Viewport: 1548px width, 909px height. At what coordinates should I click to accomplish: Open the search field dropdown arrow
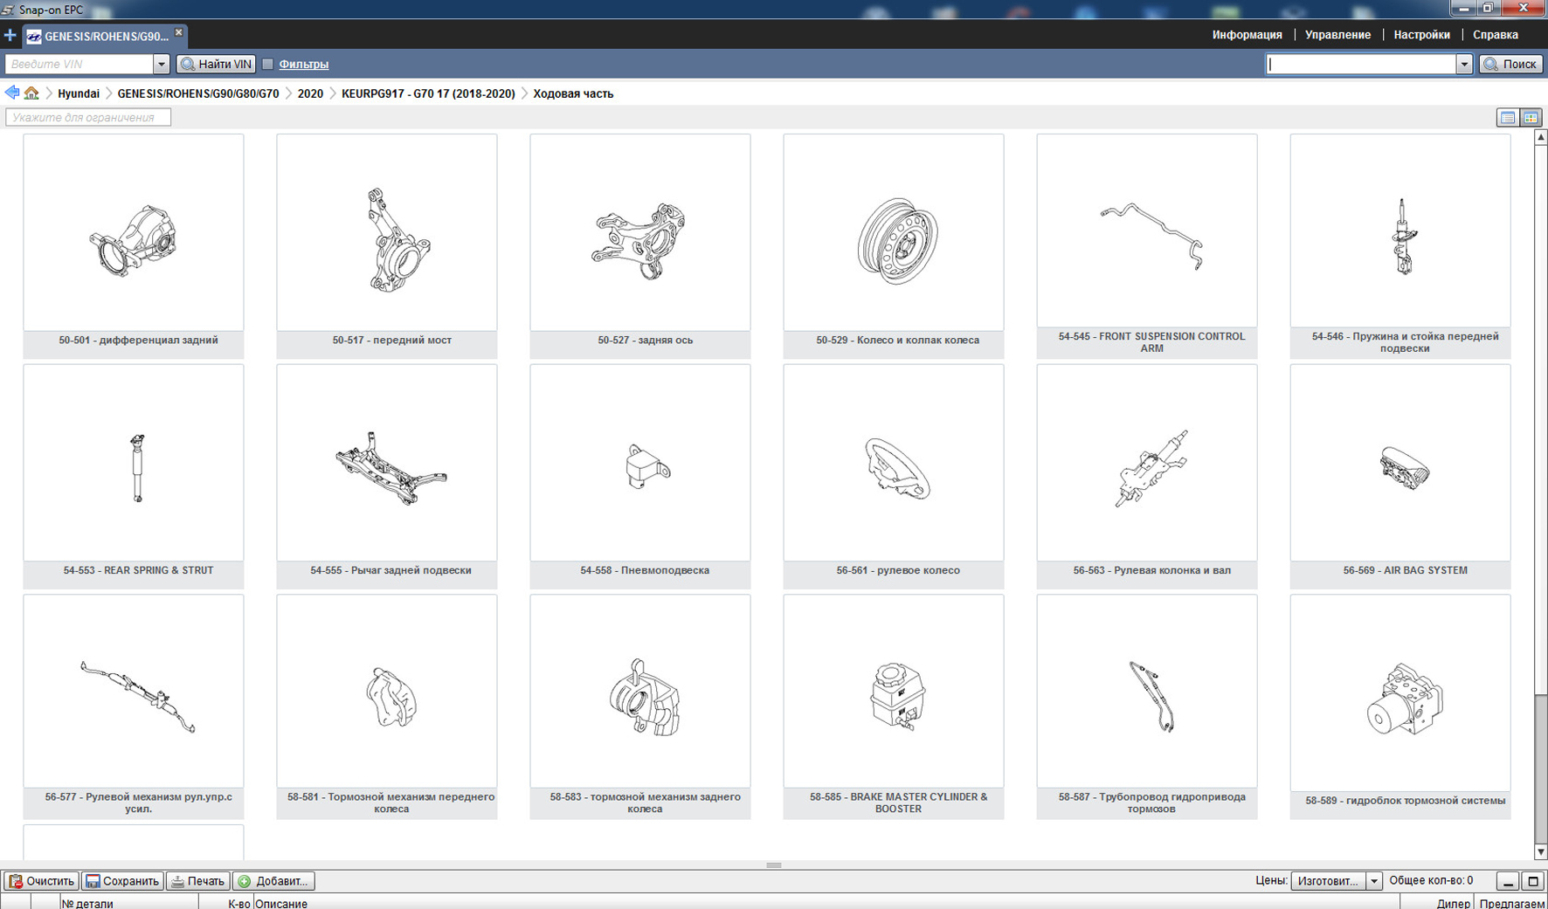tap(1463, 64)
